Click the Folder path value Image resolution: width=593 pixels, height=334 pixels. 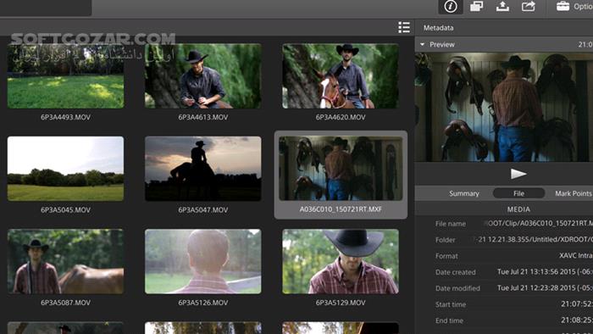533,239
